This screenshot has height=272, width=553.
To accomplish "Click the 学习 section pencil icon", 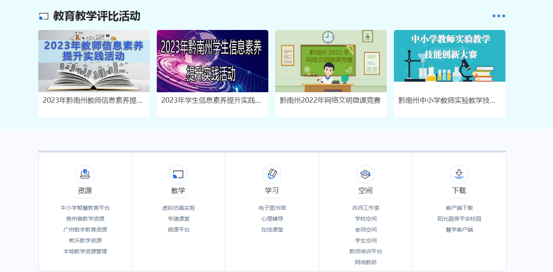I will 272,174.
